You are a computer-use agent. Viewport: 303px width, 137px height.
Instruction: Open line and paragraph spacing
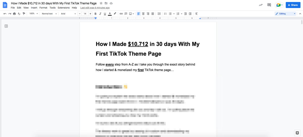click(x=159, y=14)
